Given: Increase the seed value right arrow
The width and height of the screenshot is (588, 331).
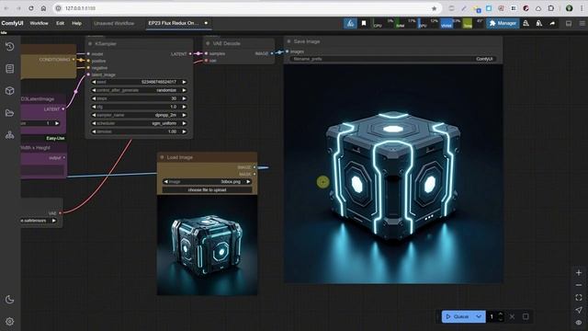Looking at the screenshot, I should pos(184,82).
